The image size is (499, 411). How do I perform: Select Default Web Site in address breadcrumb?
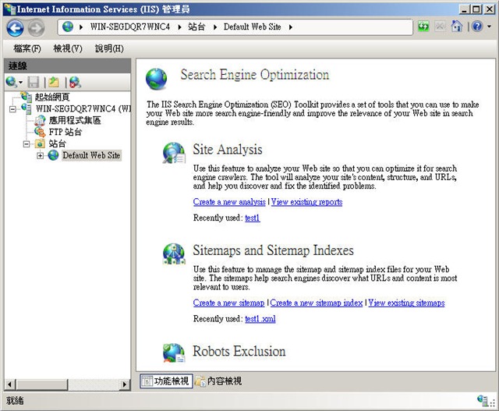click(252, 27)
